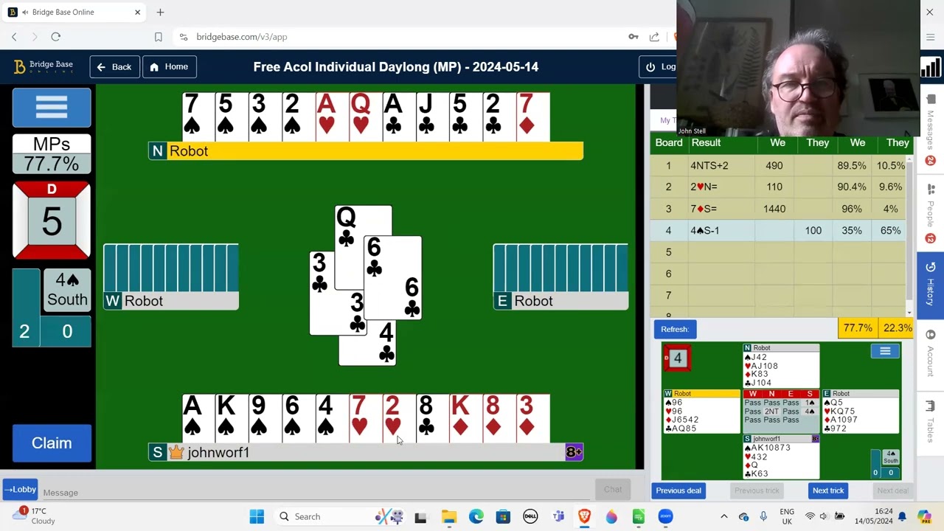Screen dimensions: 944x531
Task: Click the Bridge Base Online logo
Action: point(44,66)
